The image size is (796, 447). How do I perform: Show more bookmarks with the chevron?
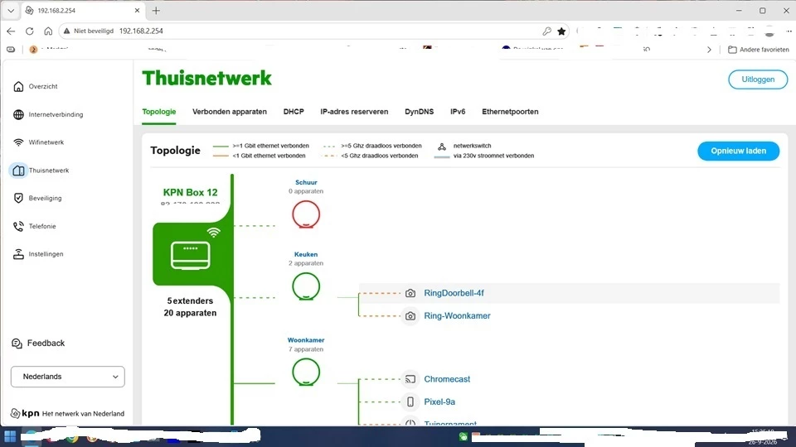tap(709, 50)
